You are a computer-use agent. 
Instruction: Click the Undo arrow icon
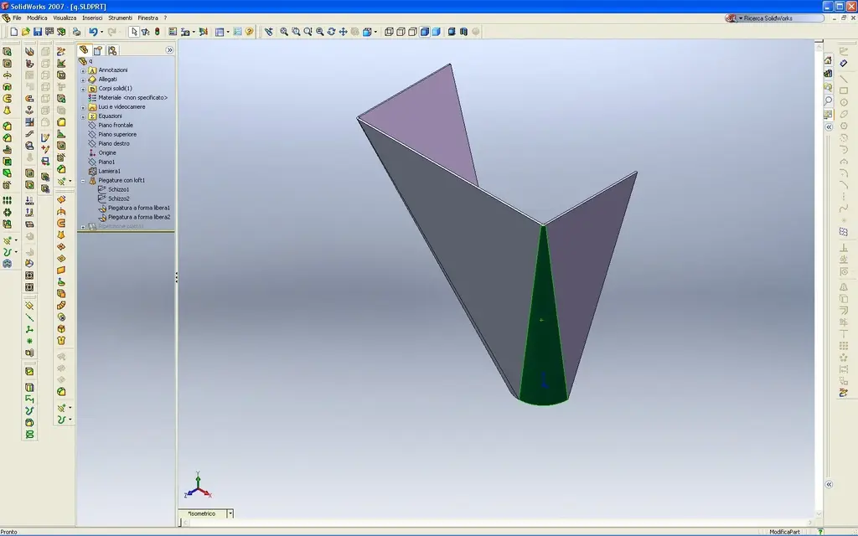click(x=93, y=33)
